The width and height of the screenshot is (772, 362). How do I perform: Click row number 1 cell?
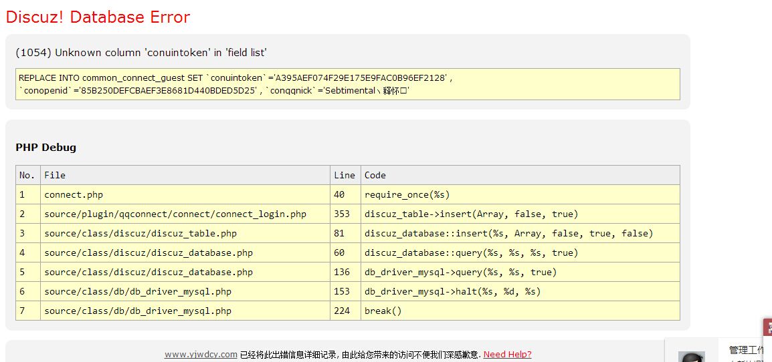(28, 195)
